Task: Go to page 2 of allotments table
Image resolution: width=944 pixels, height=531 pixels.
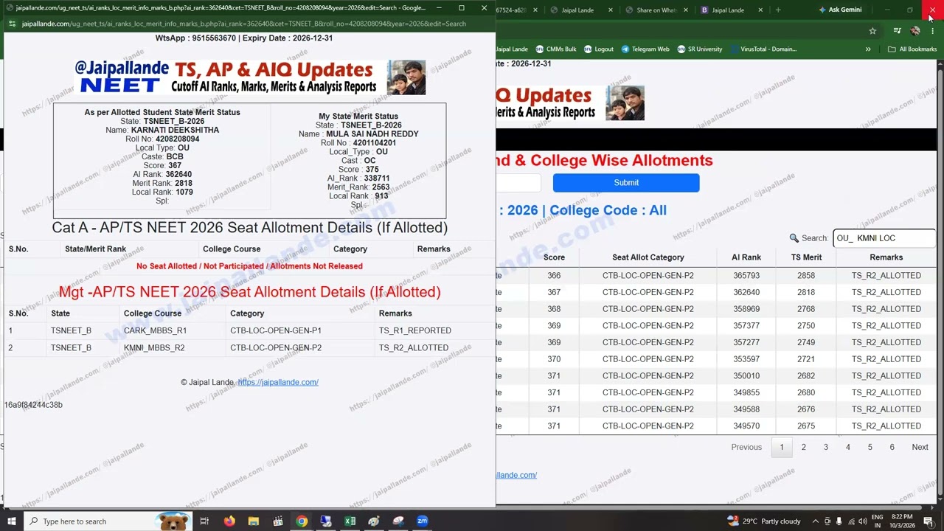Action: (x=804, y=447)
